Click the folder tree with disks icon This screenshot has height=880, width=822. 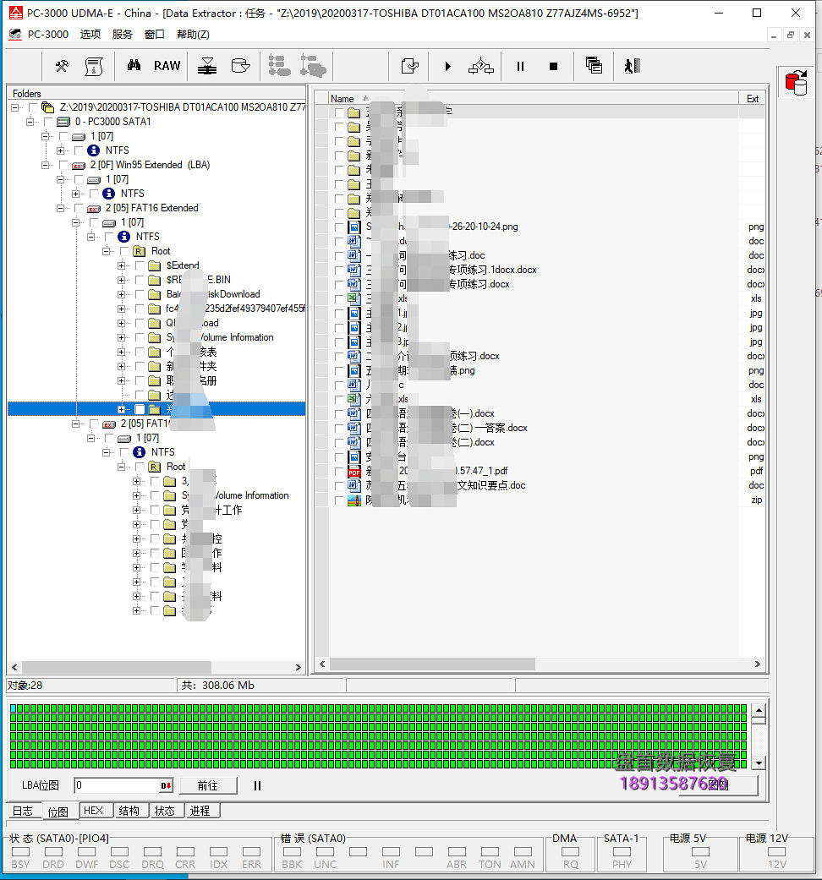pos(313,66)
